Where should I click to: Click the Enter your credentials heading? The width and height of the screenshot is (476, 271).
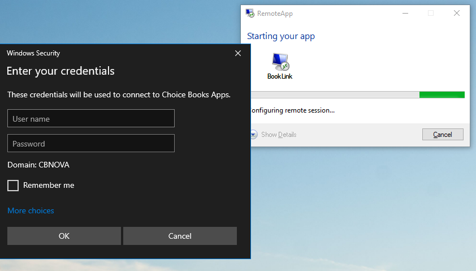click(60, 71)
